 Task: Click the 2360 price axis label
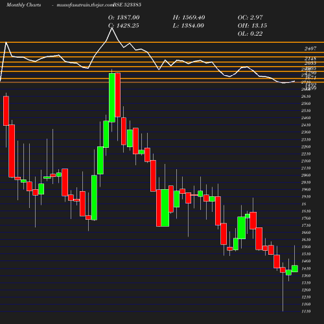[306, 132]
